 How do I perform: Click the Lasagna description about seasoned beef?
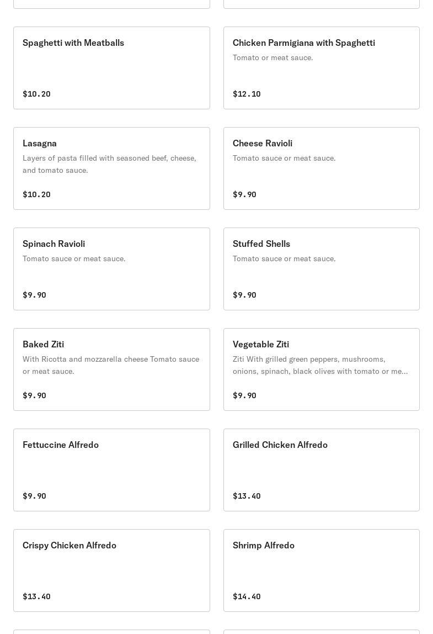click(109, 164)
